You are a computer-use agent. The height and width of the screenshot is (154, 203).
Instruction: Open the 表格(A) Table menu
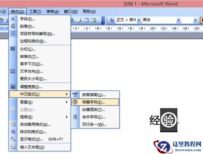[53, 11]
